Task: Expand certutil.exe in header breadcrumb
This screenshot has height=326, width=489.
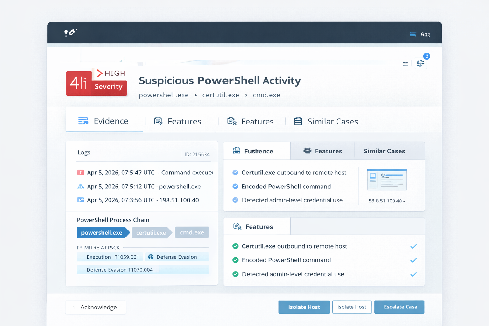Action: click(x=221, y=95)
